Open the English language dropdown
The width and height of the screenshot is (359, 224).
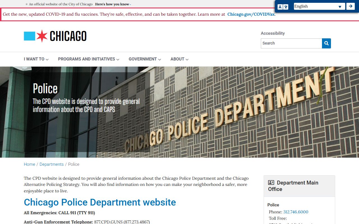click(x=319, y=6)
